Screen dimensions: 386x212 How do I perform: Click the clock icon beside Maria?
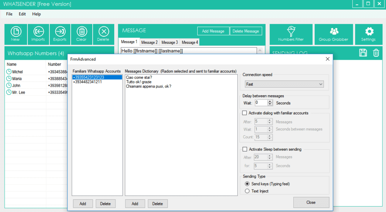[x=9, y=79]
